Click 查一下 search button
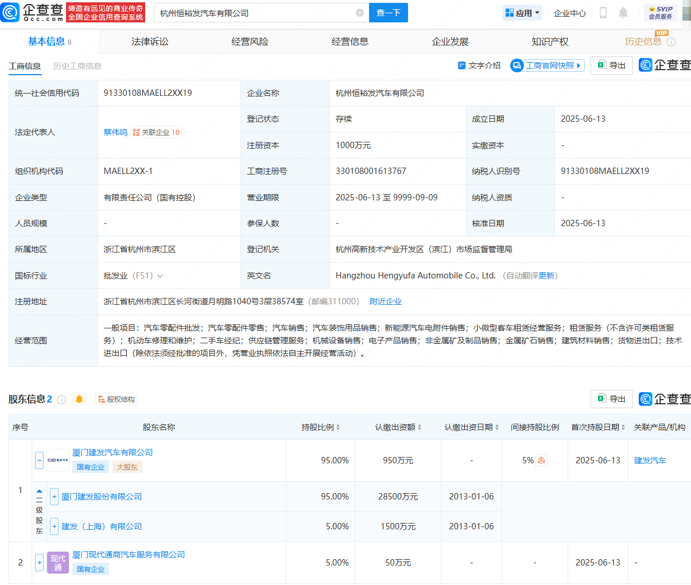691x585 pixels. (x=389, y=13)
